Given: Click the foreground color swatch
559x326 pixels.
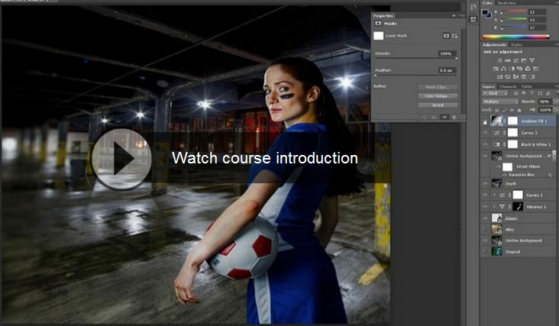Looking at the screenshot, I should [x=486, y=12].
